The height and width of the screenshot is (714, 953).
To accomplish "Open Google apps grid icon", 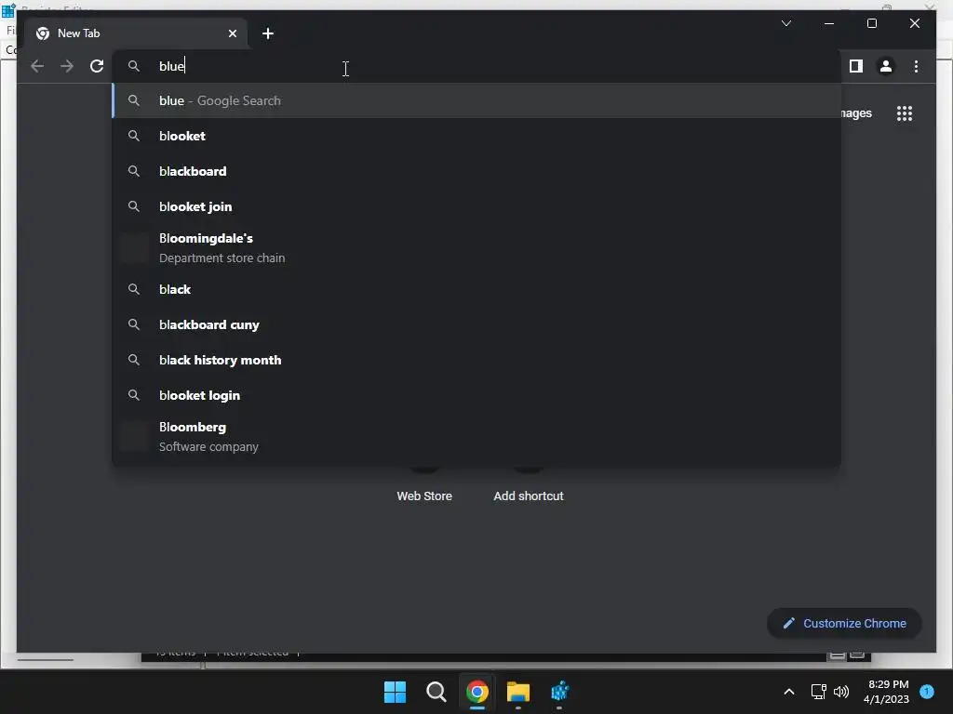I will [905, 113].
